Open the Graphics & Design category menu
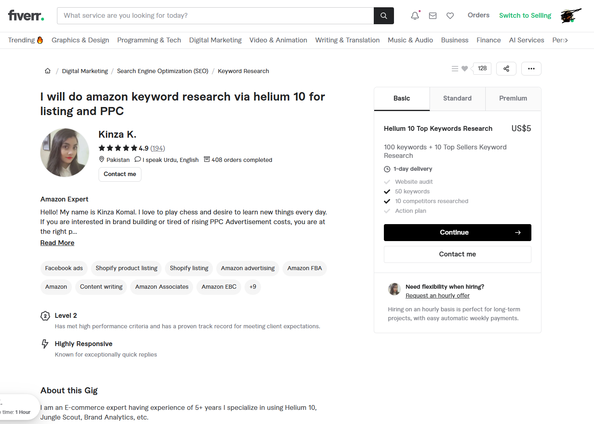594x424 pixels. [80, 40]
